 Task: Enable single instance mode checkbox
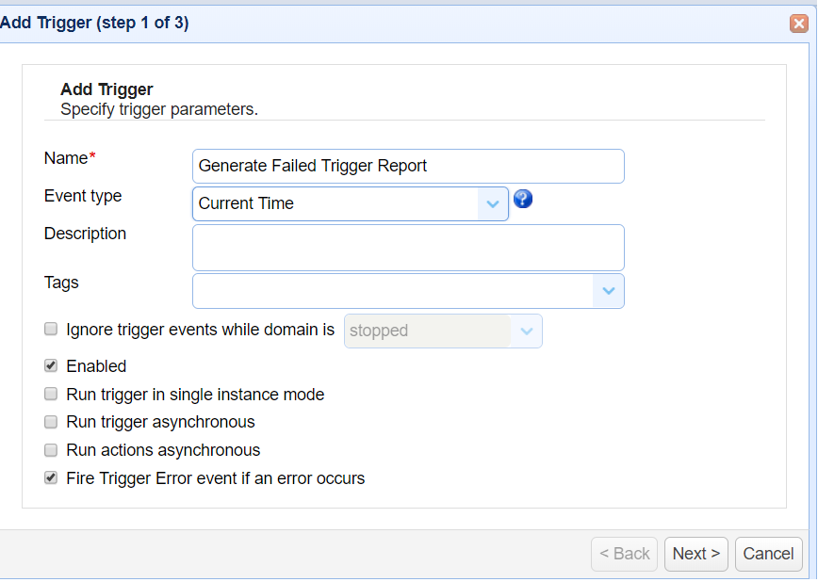pos(51,394)
